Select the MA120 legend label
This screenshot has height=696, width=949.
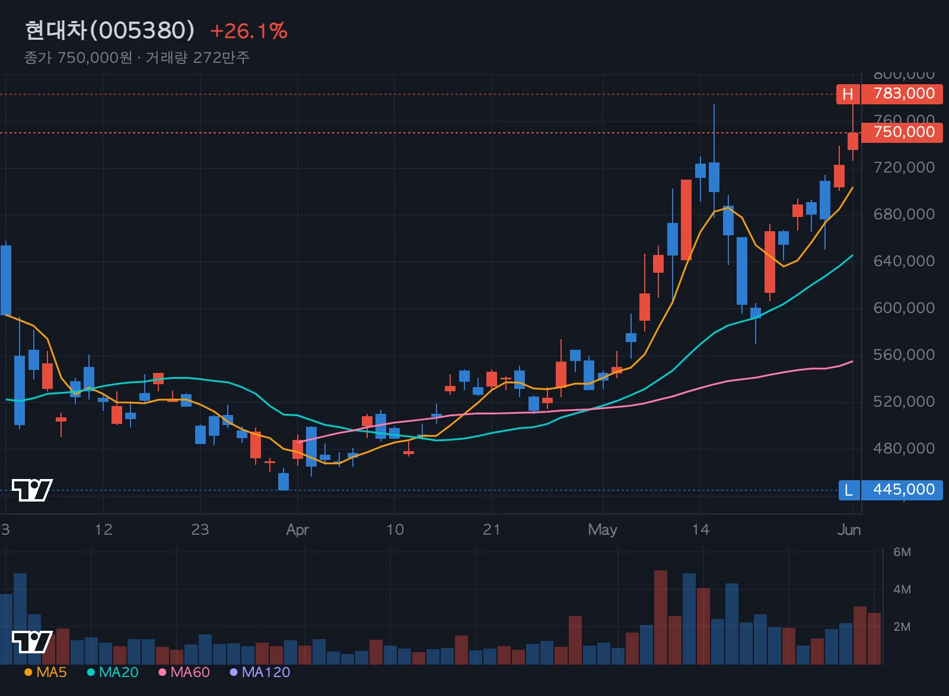(266, 672)
